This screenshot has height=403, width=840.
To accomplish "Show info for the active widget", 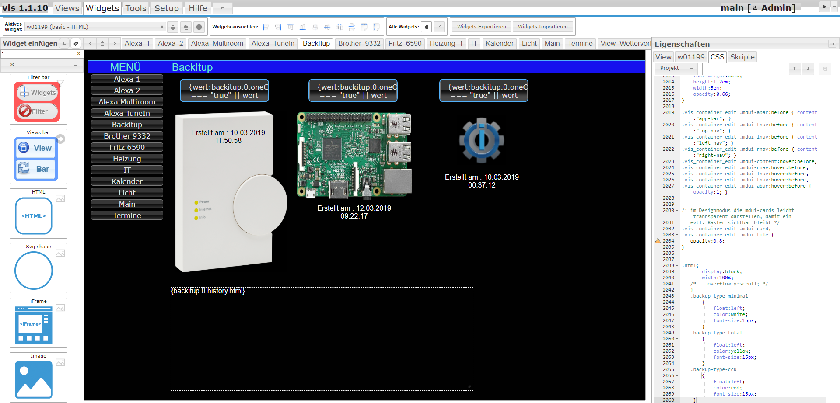I will click(x=199, y=27).
